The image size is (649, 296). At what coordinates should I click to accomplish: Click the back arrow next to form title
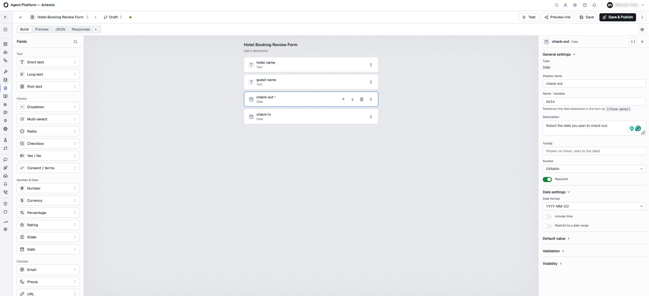[x=21, y=17]
